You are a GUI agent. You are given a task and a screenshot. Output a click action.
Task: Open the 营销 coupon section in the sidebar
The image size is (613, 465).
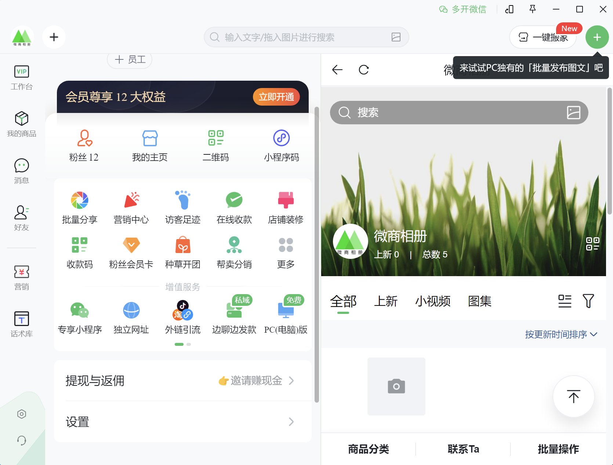22,278
